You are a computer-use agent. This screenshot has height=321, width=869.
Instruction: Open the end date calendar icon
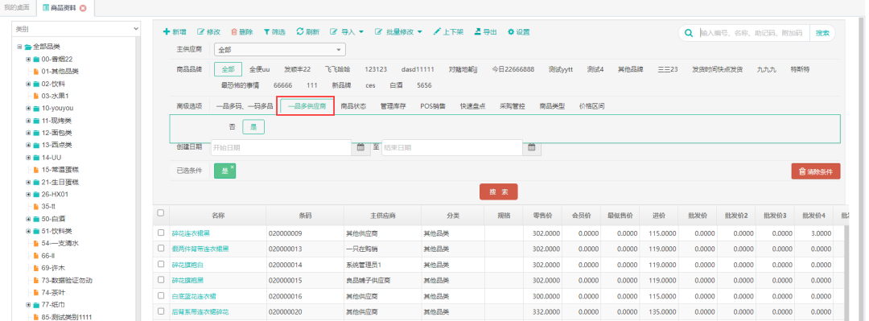pyautogui.click(x=532, y=147)
